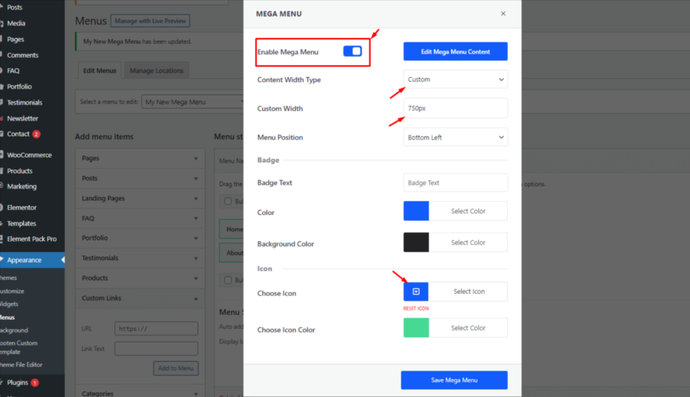Click the Appearance brush icon in the sidebar
The height and width of the screenshot is (397, 690).
coord(1,260)
